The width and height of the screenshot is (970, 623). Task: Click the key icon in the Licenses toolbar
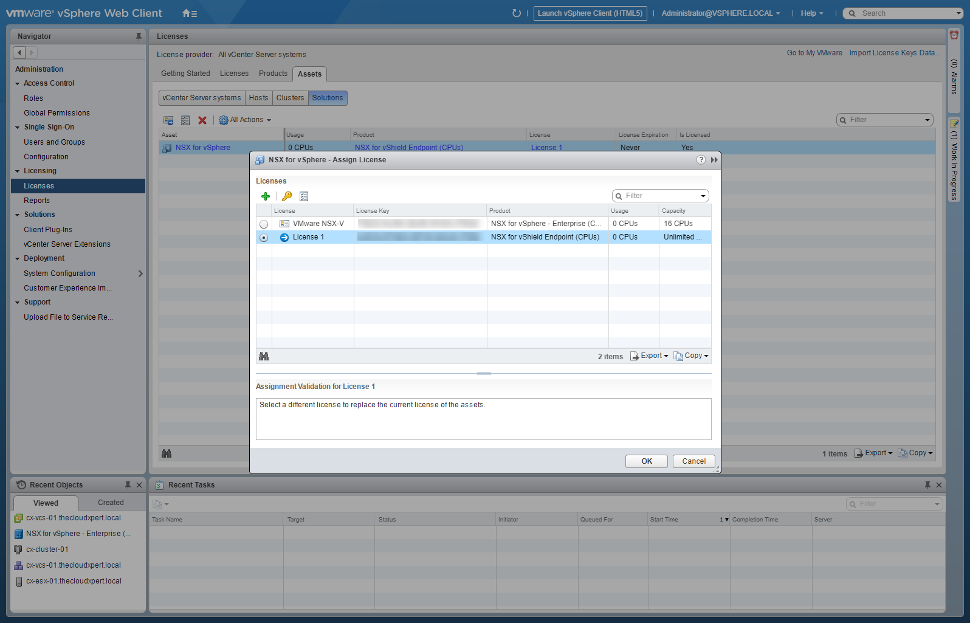(287, 196)
